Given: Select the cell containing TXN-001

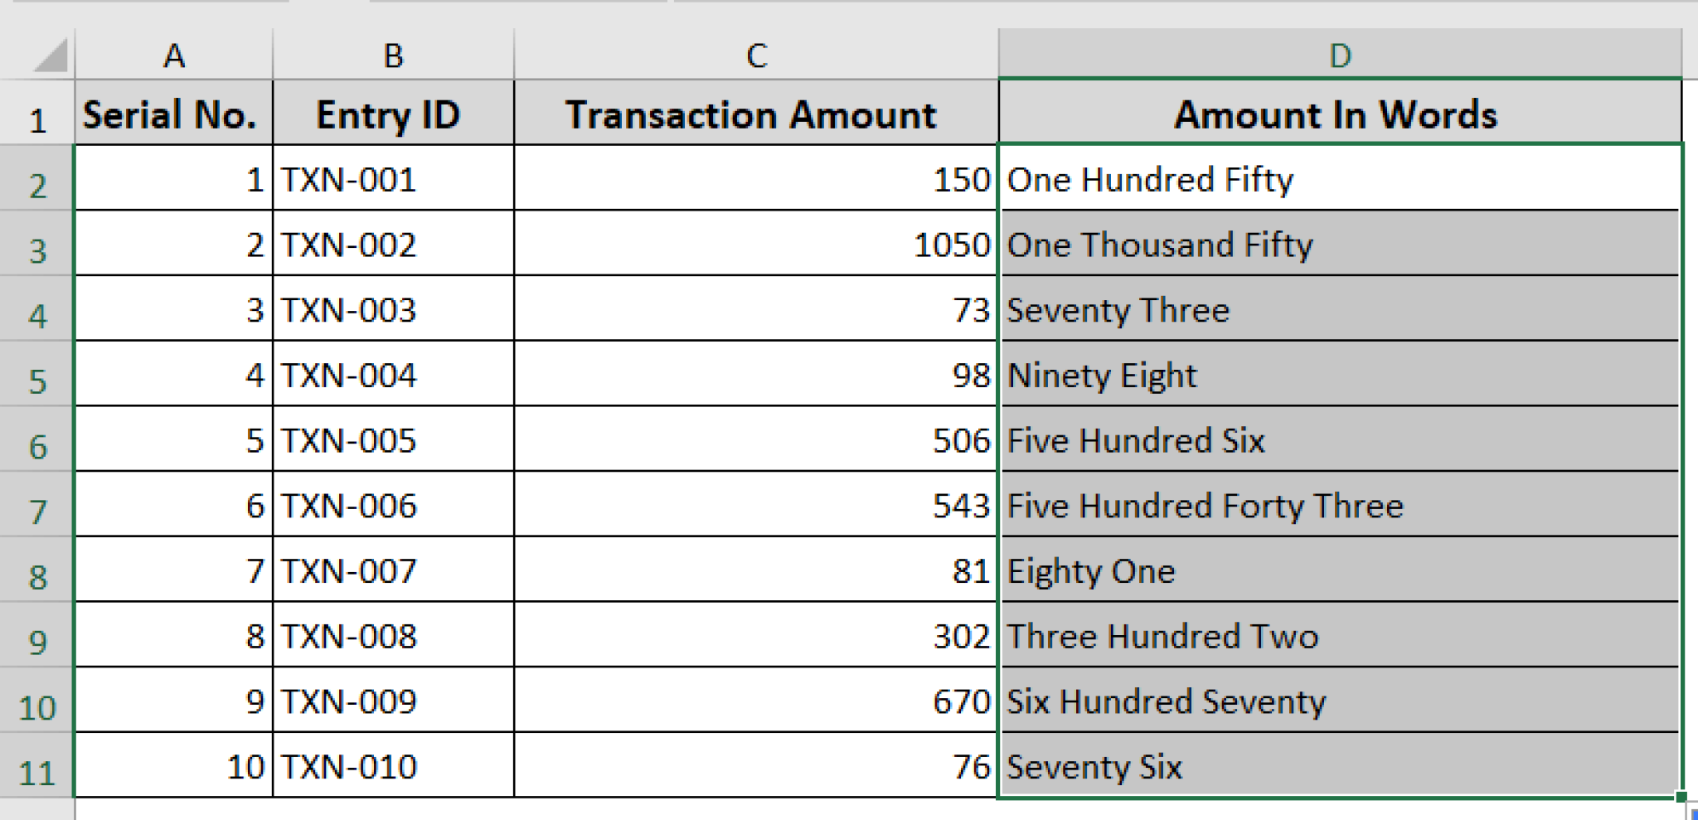Looking at the screenshot, I should (392, 179).
